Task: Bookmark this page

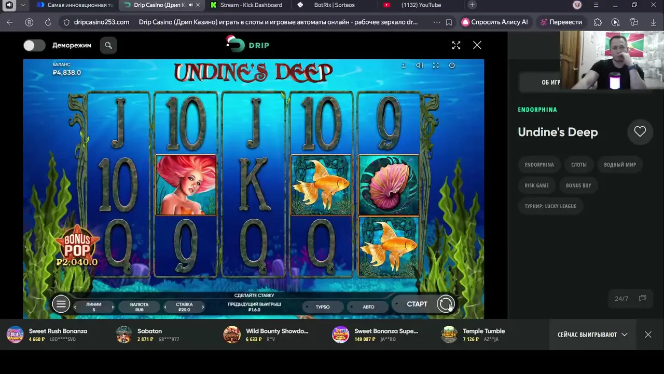Action: 449,22
